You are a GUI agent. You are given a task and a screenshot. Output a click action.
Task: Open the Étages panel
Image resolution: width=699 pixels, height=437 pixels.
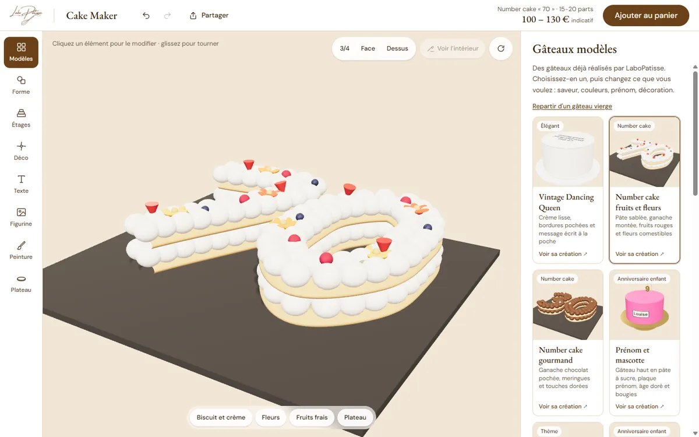(21, 118)
